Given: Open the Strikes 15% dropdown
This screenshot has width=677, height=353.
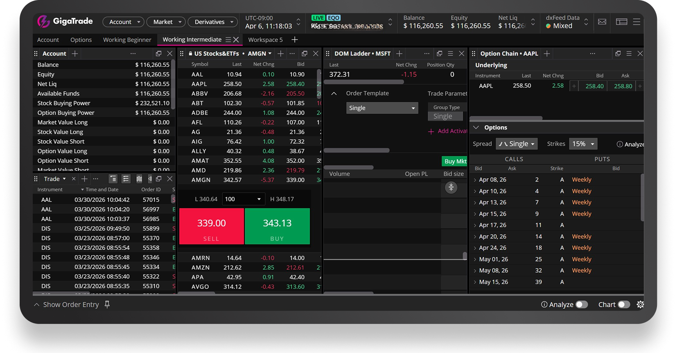Looking at the screenshot, I should [583, 144].
